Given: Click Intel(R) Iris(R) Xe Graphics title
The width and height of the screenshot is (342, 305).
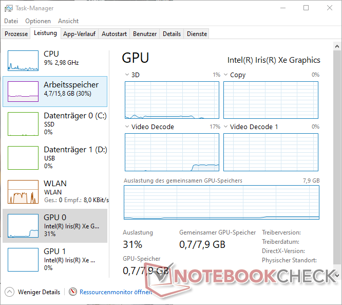Looking at the screenshot, I should pos(274,60).
